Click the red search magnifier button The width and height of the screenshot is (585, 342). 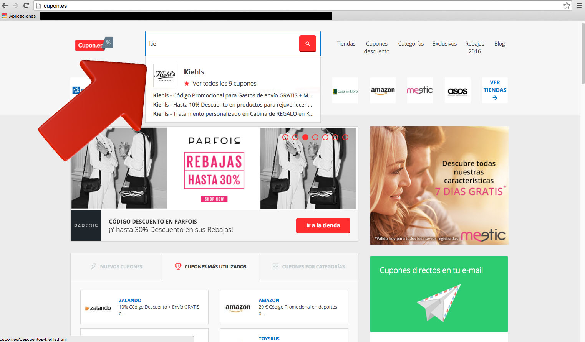(308, 44)
